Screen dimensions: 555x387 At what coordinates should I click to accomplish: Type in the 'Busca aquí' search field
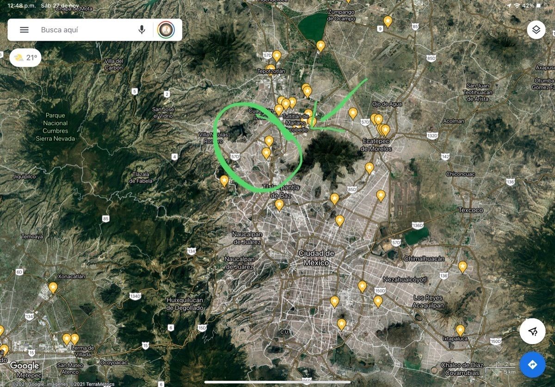click(x=83, y=30)
